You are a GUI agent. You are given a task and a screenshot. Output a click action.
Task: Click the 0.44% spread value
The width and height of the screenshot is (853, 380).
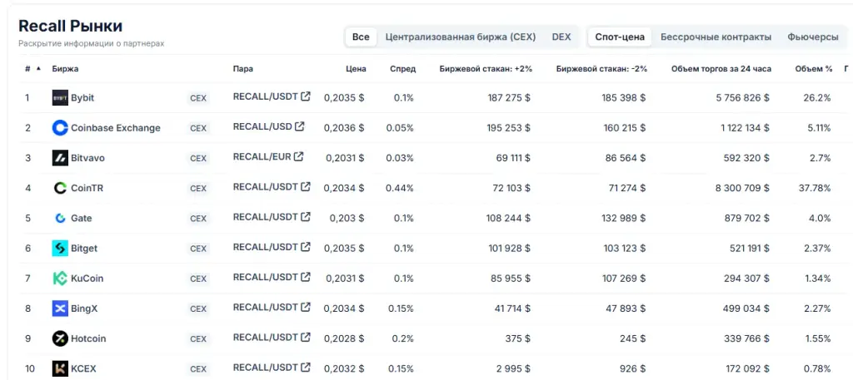[400, 189]
